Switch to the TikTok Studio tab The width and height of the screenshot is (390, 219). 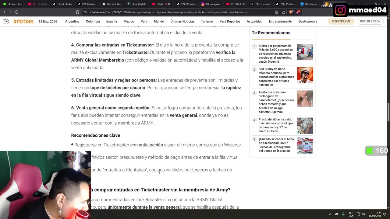[x=62, y=4]
